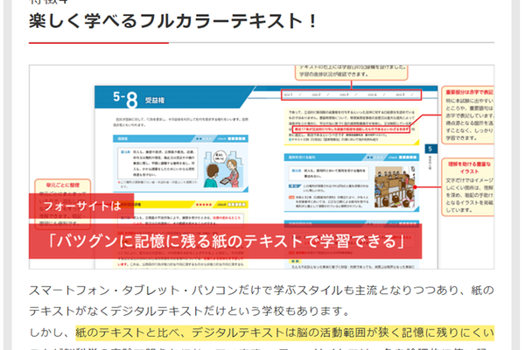Click the red banner フォーサイトは

click(x=81, y=206)
